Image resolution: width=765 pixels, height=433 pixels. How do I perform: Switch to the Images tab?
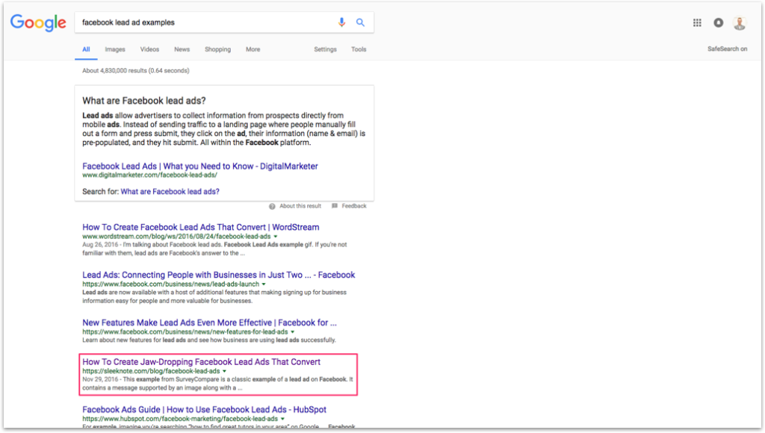coord(115,49)
